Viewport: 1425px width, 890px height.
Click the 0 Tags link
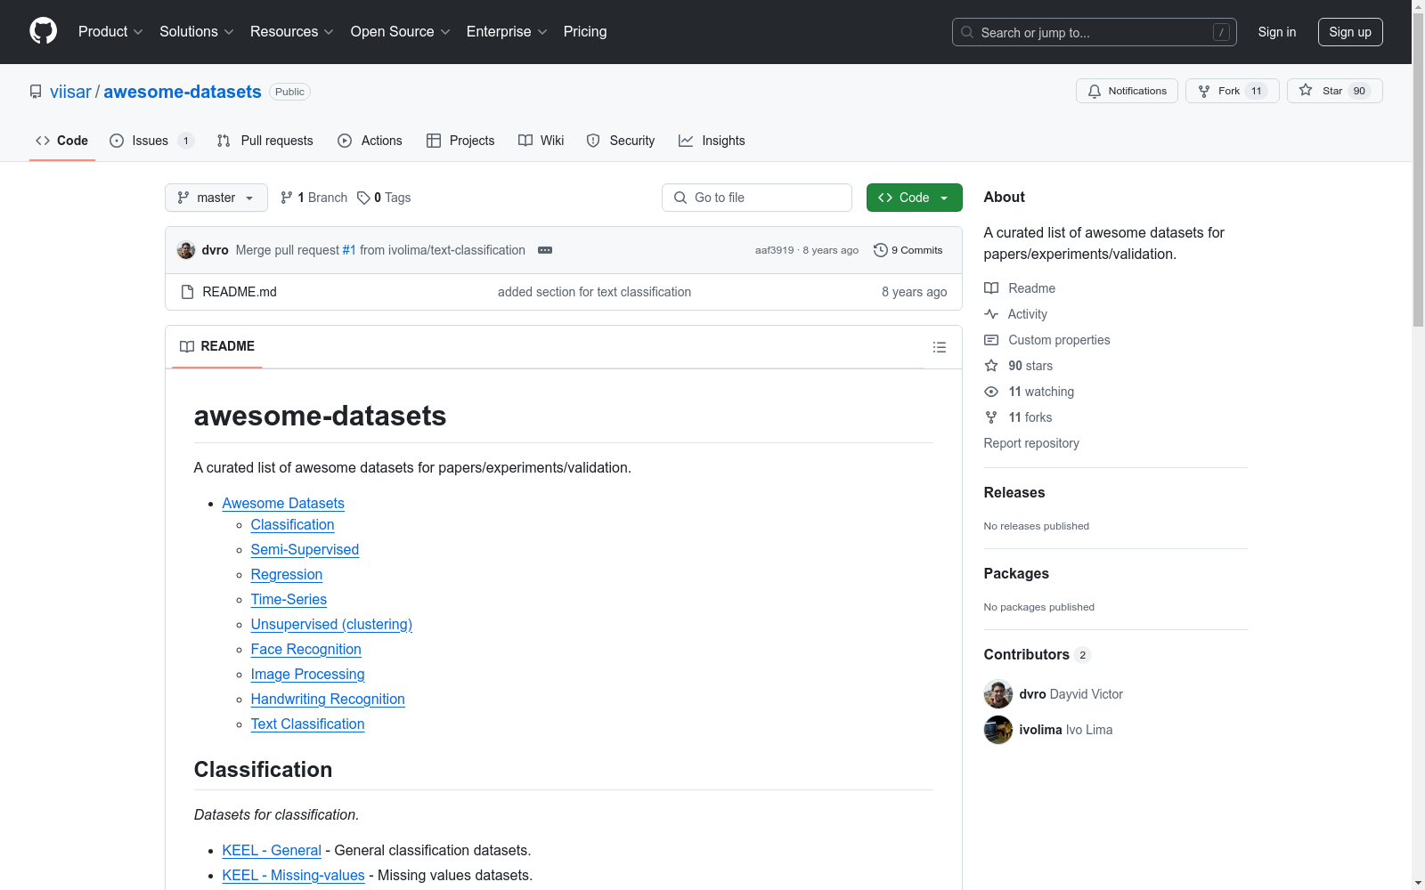(x=384, y=198)
